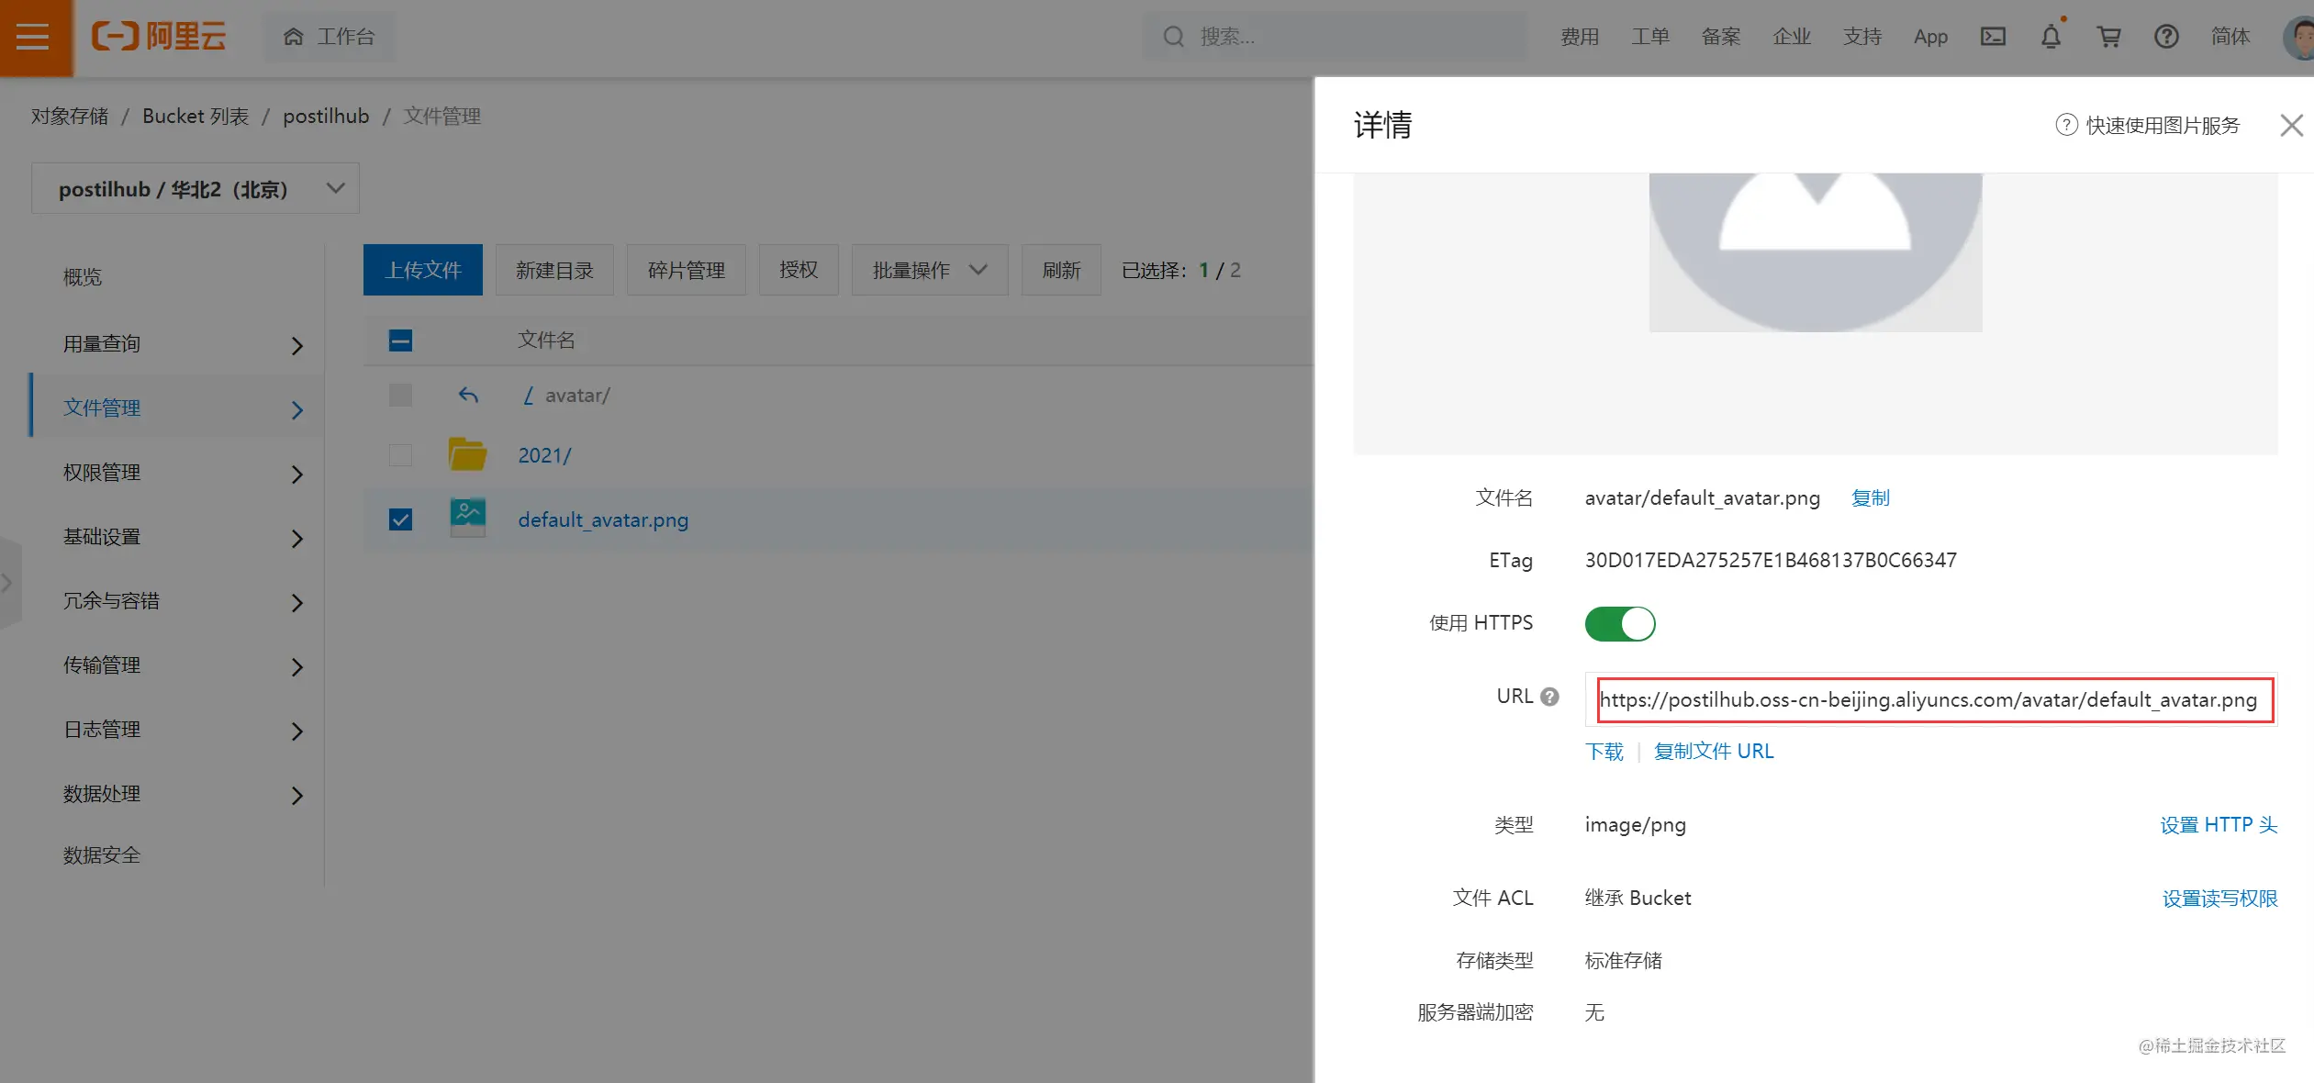
Task: Go to Bucket 列表 breadcrumb
Action: [x=196, y=117]
